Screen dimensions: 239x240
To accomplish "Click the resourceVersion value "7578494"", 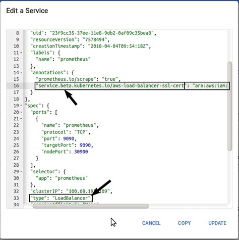I will (x=95, y=40).
